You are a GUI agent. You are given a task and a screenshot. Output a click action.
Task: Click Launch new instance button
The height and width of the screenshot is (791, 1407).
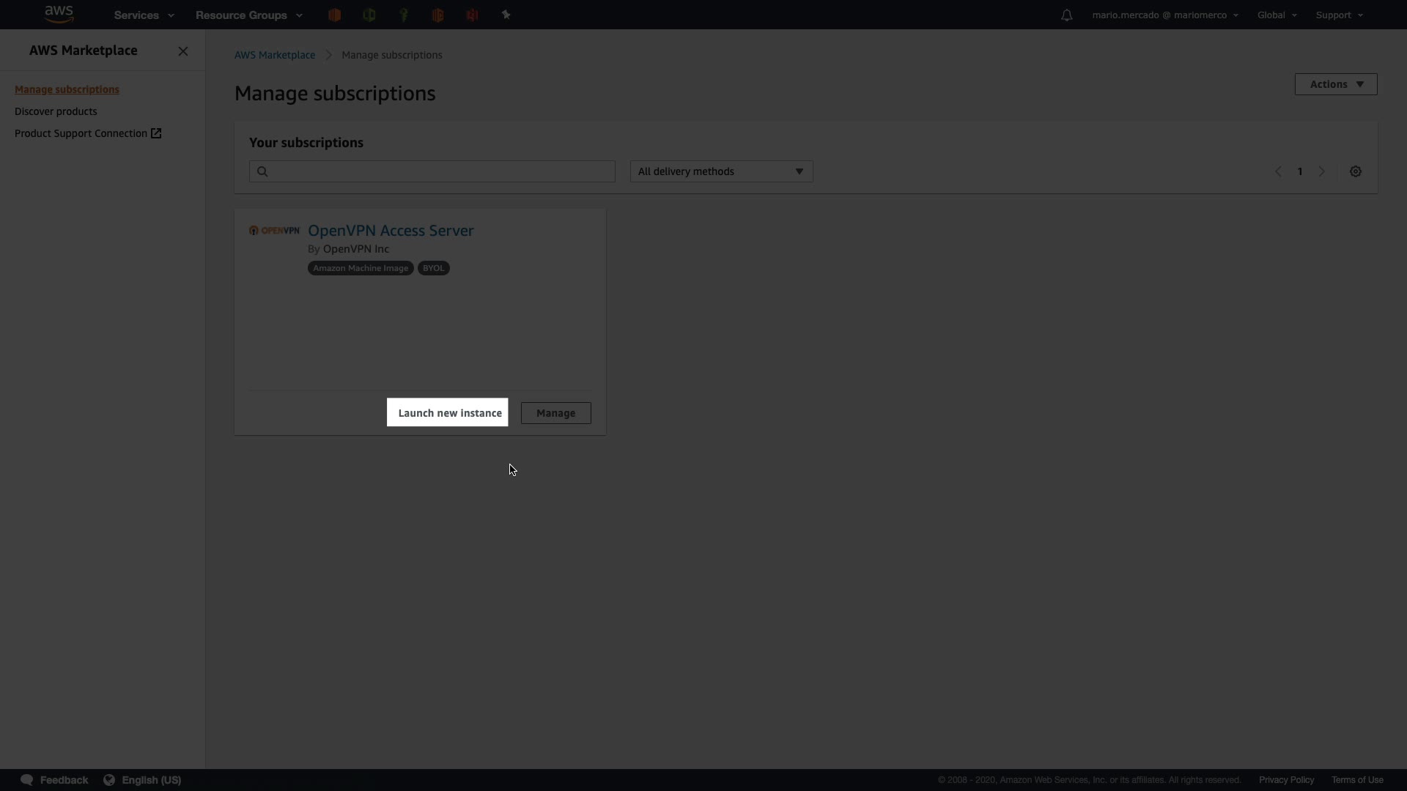coord(448,413)
